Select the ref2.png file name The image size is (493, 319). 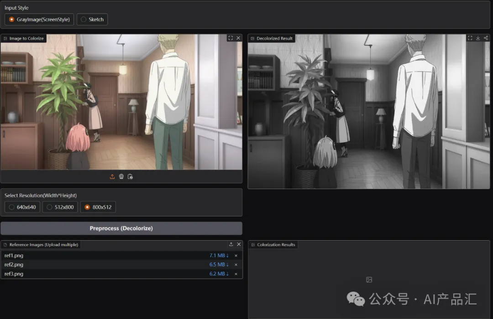pyautogui.click(x=14, y=265)
